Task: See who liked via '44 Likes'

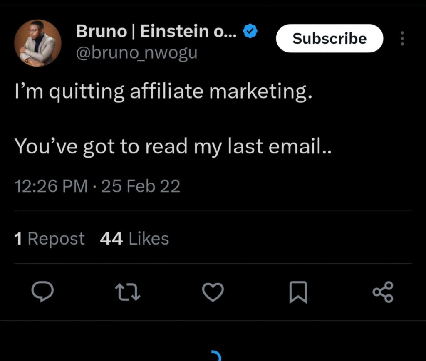Action: (x=134, y=239)
